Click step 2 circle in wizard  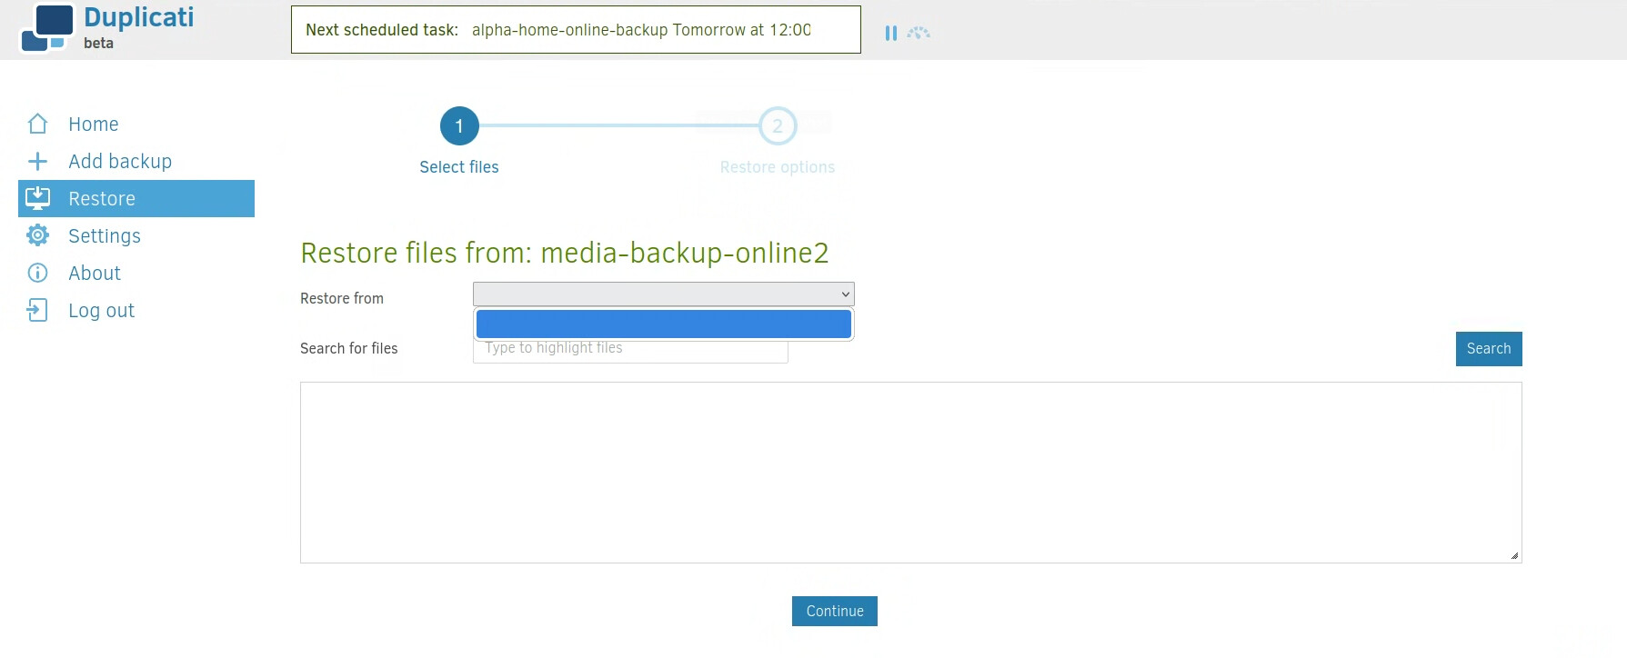coord(778,125)
